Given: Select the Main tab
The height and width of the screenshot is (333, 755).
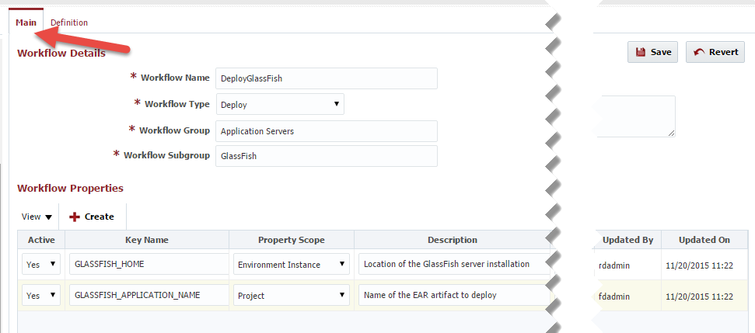Looking at the screenshot, I should (26, 23).
